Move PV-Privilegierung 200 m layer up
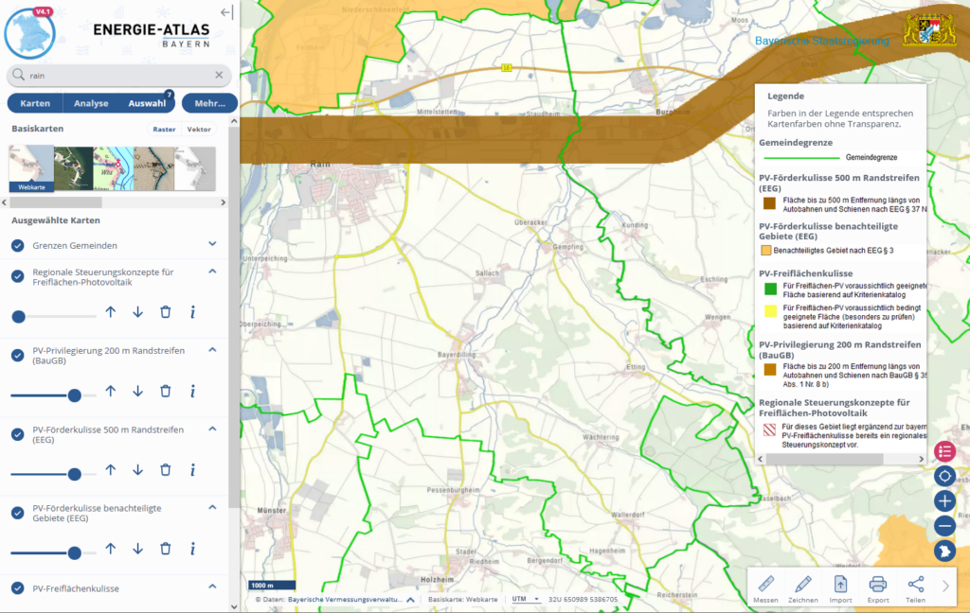 pyautogui.click(x=111, y=391)
